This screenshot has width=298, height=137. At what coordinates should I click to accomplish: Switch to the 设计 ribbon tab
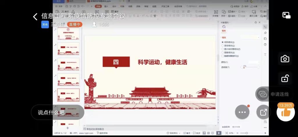click(114, 6)
